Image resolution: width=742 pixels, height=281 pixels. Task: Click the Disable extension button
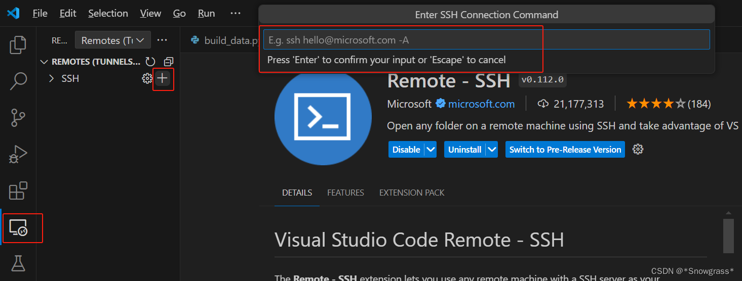[x=406, y=150]
